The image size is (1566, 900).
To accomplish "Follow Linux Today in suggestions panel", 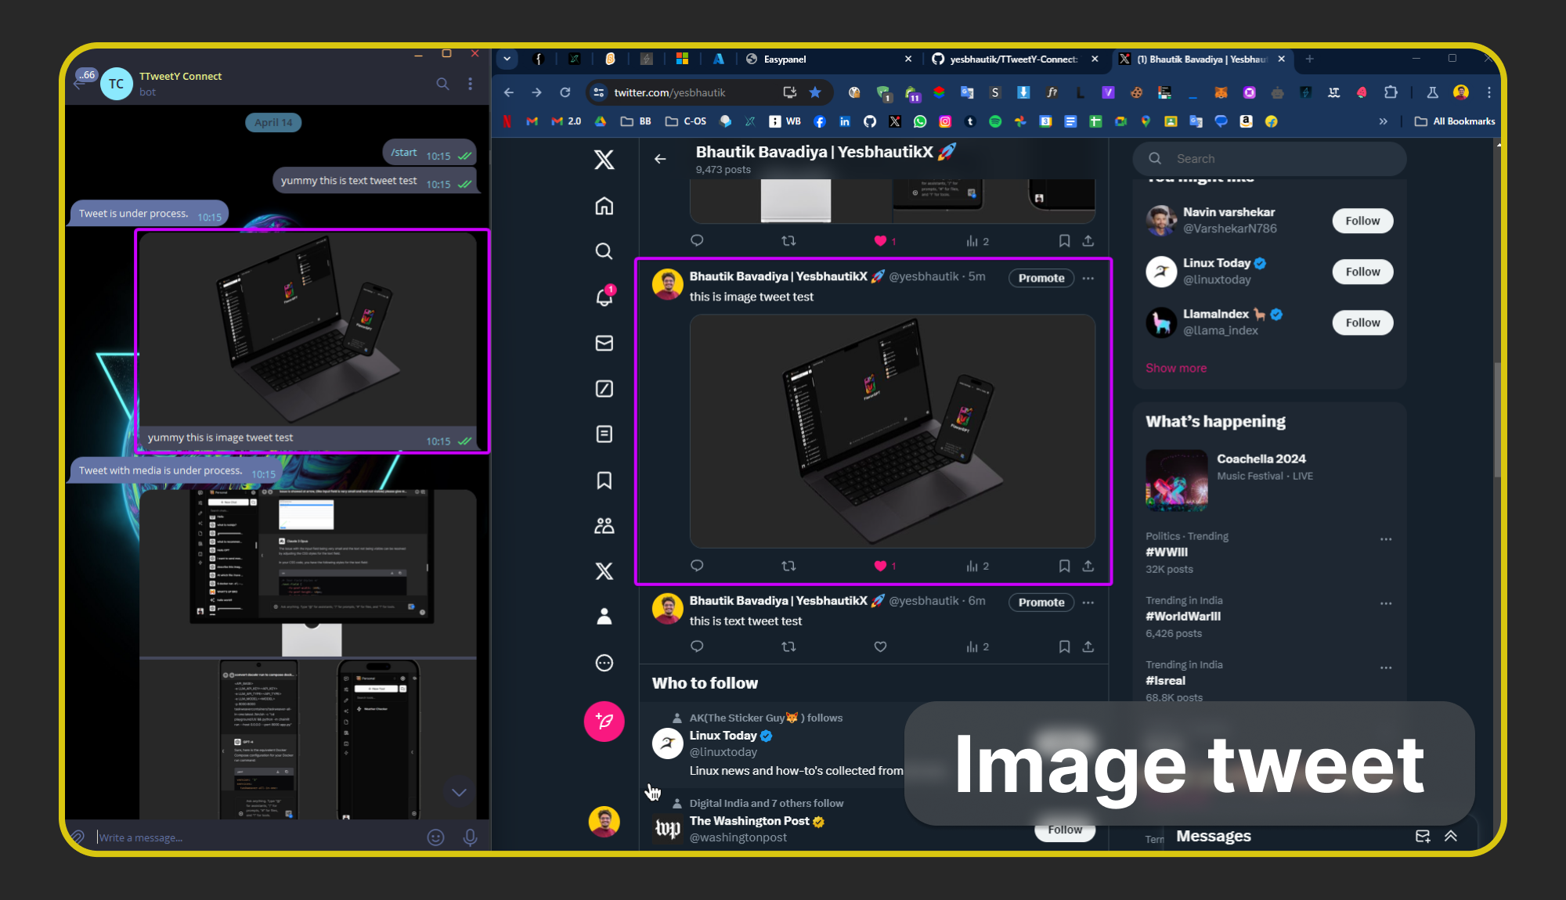I will [1362, 272].
